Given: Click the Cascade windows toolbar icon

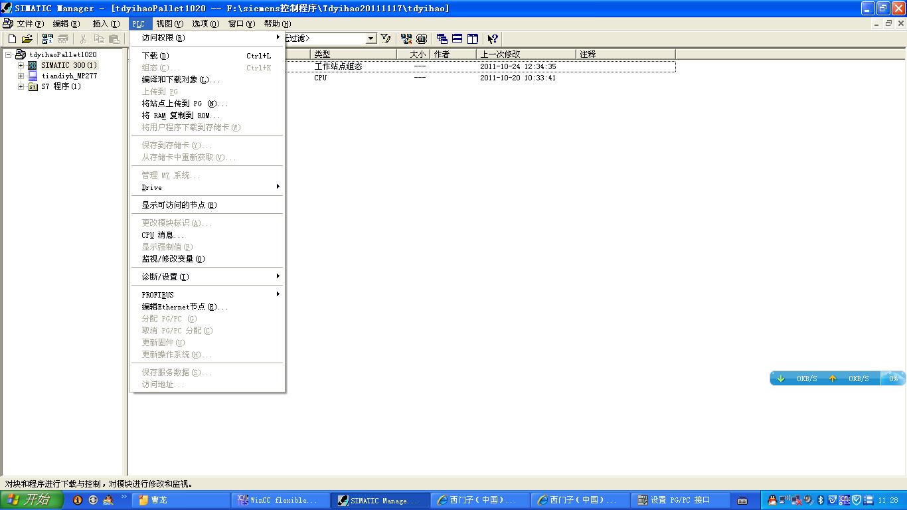Looking at the screenshot, I should tap(442, 39).
